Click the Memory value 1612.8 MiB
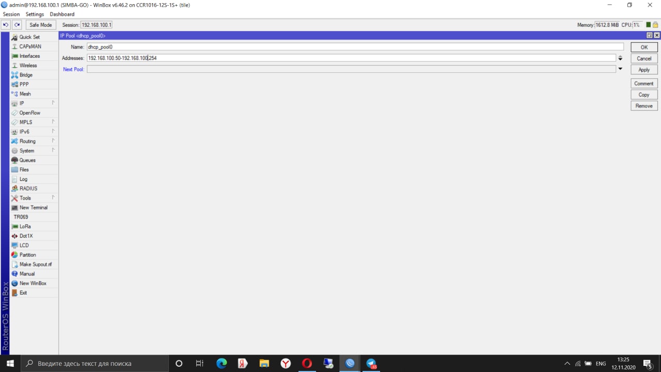This screenshot has width=661, height=372. 607,25
